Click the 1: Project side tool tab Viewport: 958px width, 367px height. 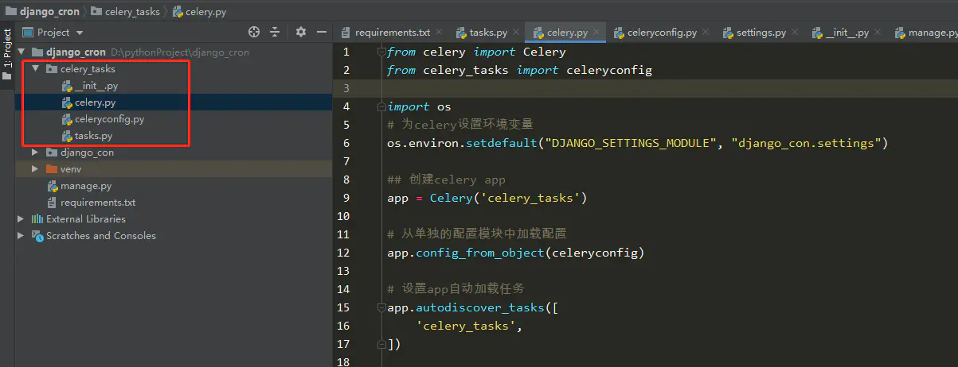tap(7, 54)
